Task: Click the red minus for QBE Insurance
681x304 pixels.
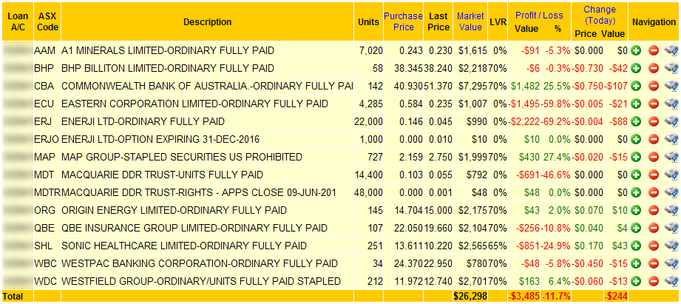Action: [654, 229]
